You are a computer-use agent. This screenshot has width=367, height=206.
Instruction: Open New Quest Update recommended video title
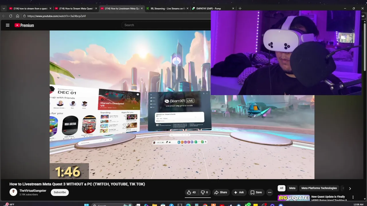click(x=329, y=198)
